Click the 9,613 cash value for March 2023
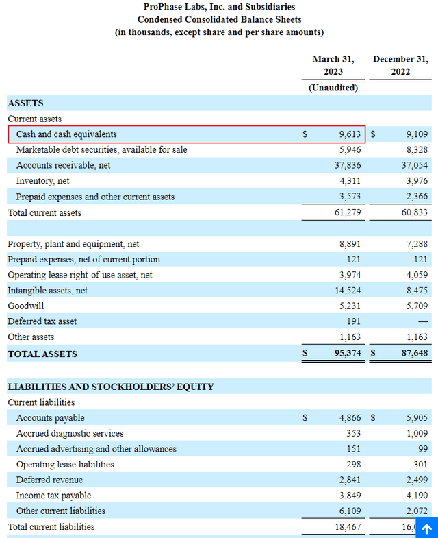 [x=350, y=134]
